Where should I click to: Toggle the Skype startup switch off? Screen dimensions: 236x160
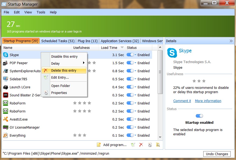(130, 55)
